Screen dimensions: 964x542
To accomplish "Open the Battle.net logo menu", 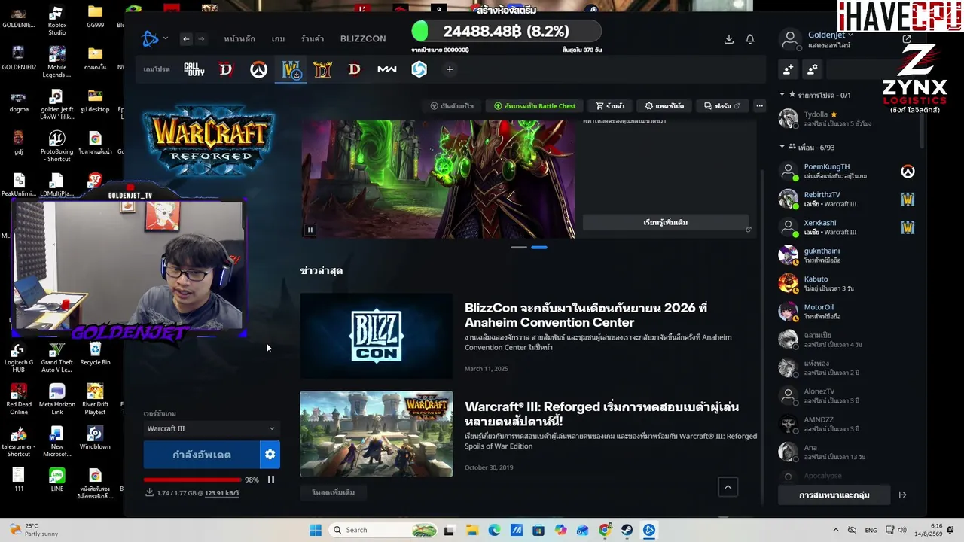I will coord(155,39).
